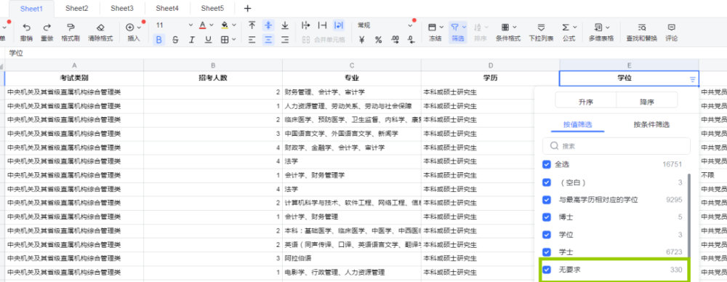Switch to the Sheet3 tab

(122, 8)
